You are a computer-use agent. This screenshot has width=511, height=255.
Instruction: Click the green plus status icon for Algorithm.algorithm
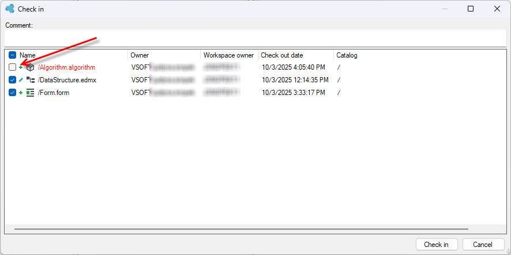[x=21, y=67]
